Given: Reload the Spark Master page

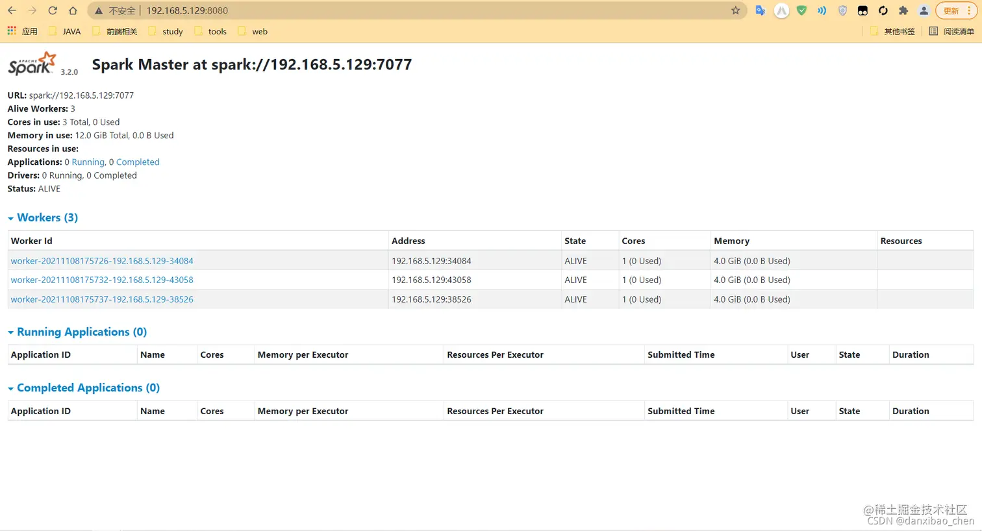Looking at the screenshot, I should click(53, 10).
